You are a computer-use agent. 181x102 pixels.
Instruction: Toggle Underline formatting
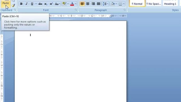[x=32, y=4]
